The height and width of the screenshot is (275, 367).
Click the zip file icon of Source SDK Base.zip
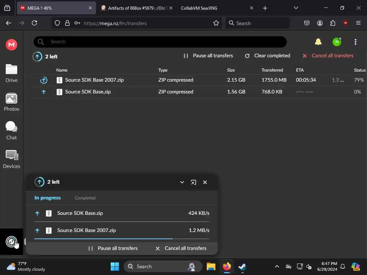click(59, 92)
